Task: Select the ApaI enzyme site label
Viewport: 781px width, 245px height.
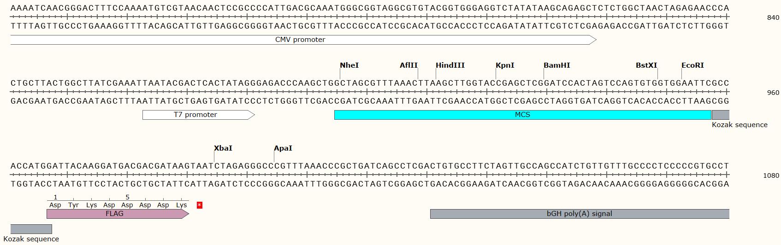Action: click(283, 148)
